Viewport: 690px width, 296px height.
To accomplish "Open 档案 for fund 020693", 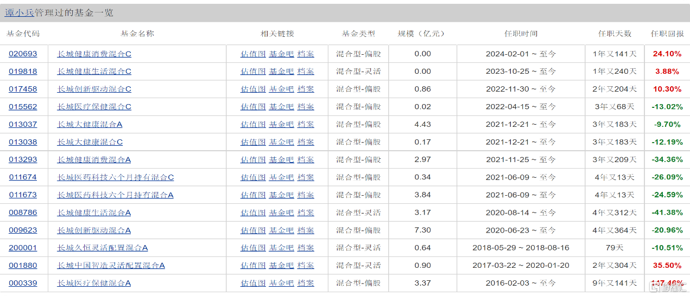I will (306, 54).
